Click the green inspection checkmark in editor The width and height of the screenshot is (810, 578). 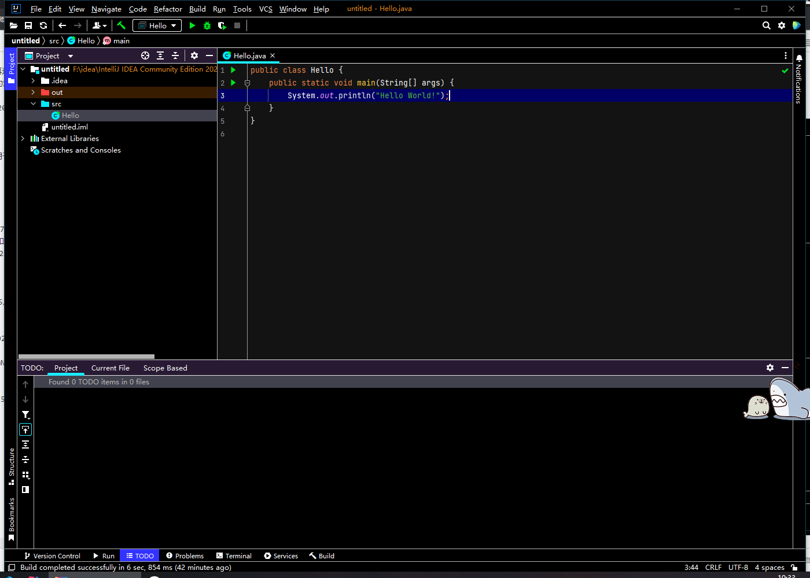click(x=785, y=71)
